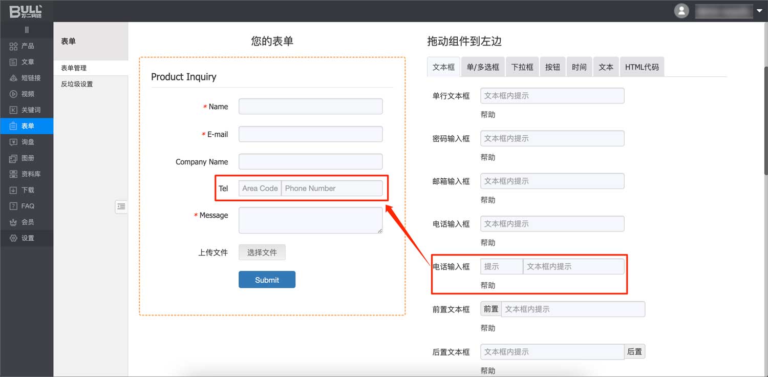Toggle the side panel collapse button

121,206
